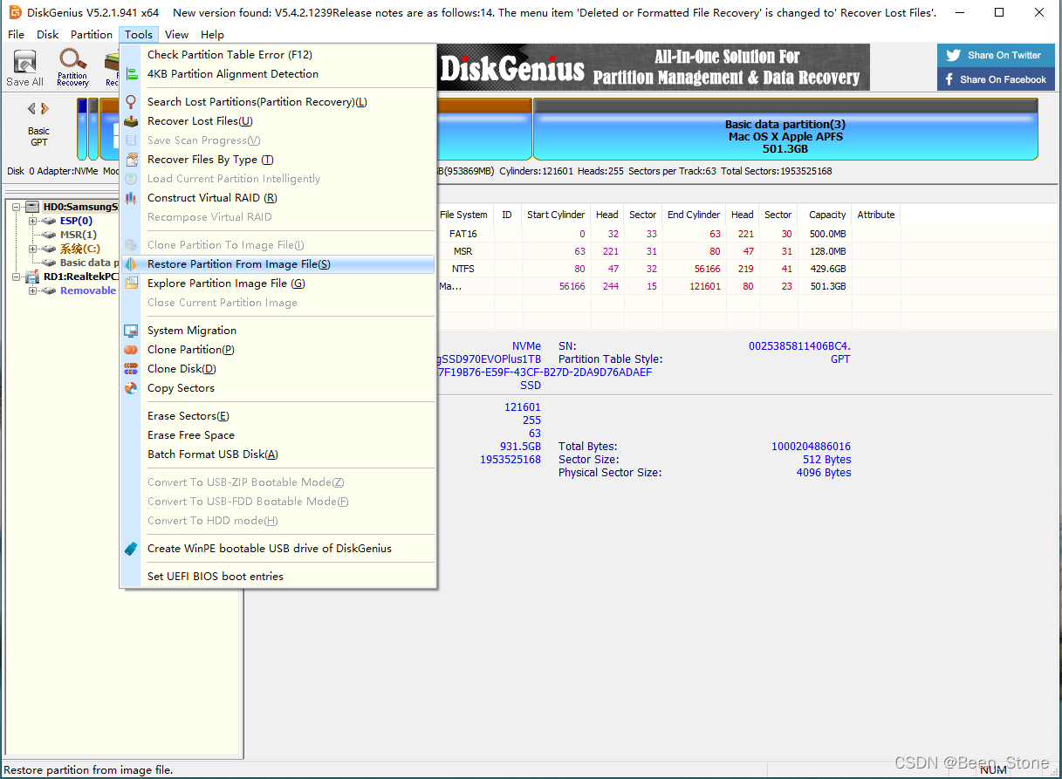
Task: Click the Clone Partition icon
Action: pos(131,350)
